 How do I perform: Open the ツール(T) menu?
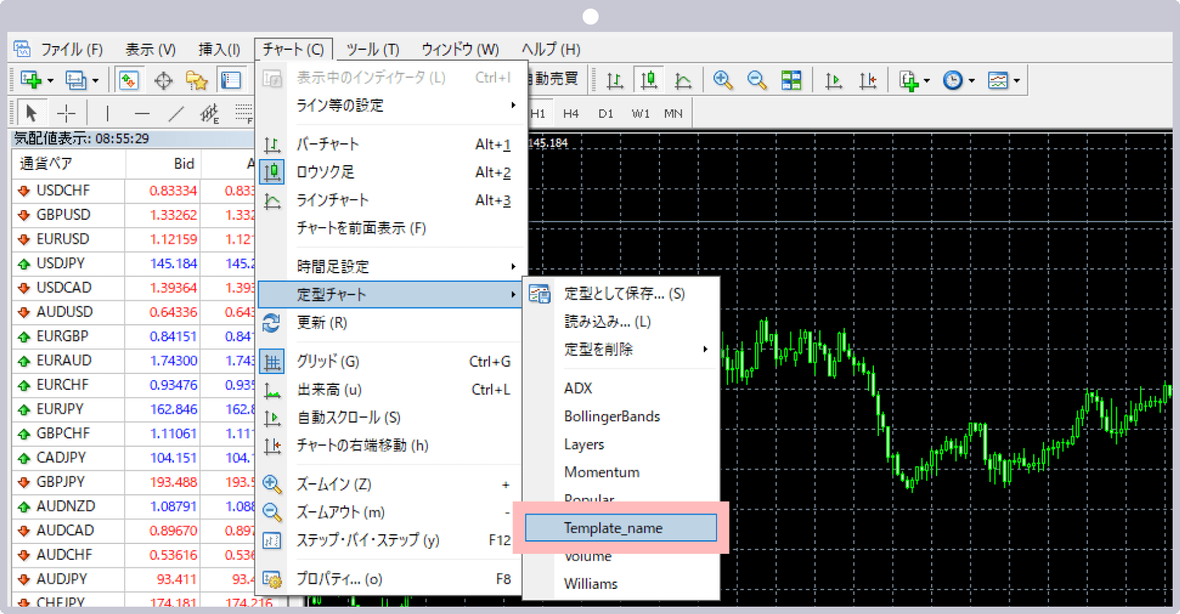point(372,49)
